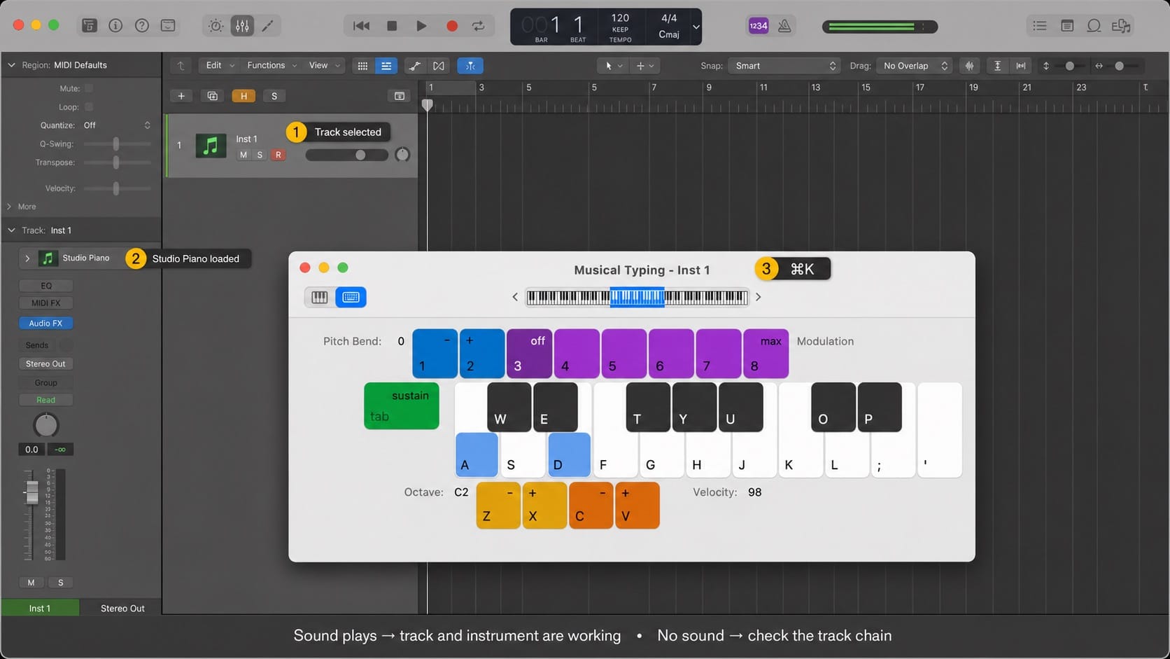Duplicate track icon in track header

point(213,96)
